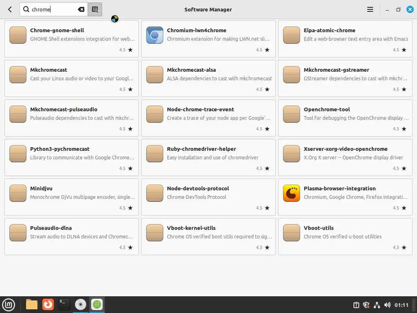Viewport: 417px width, 313px height.
Task: Open Plasma-browser-integration title text
Action: (340, 188)
